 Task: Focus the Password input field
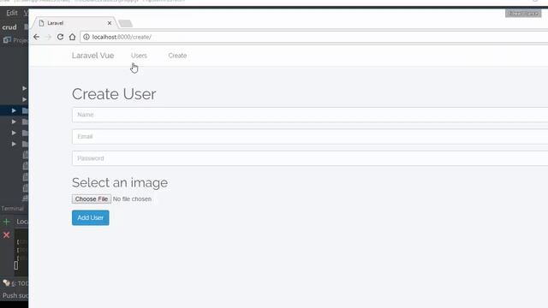pyautogui.click(x=310, y=158)
